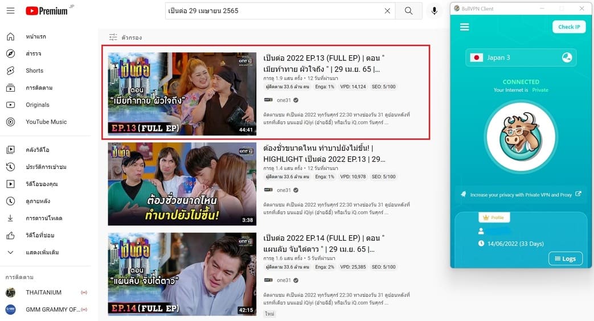
Task: Play the HIGHLIGHT 3:38 video thumbnail
Action: pos(182,184)
